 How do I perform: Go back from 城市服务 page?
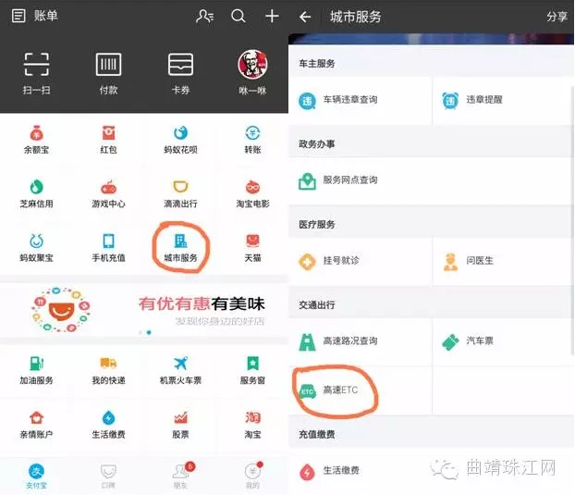[306, 17]
